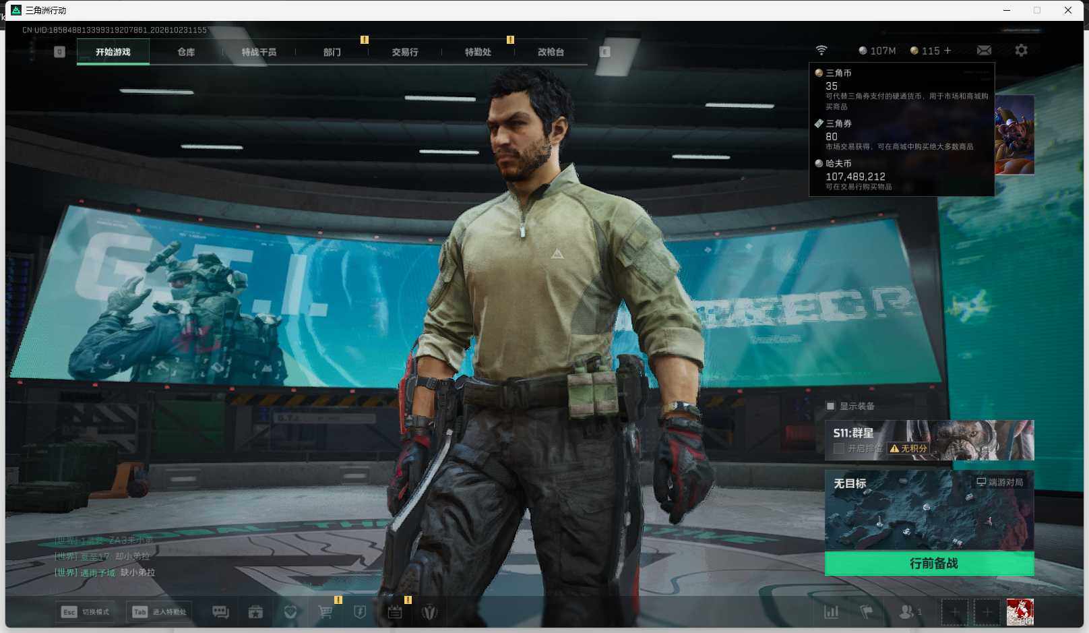Click the 端游对局 label on the map card
This screenshot has height=633, width=1089.
pyautogui.click(x=1000, y=482)
